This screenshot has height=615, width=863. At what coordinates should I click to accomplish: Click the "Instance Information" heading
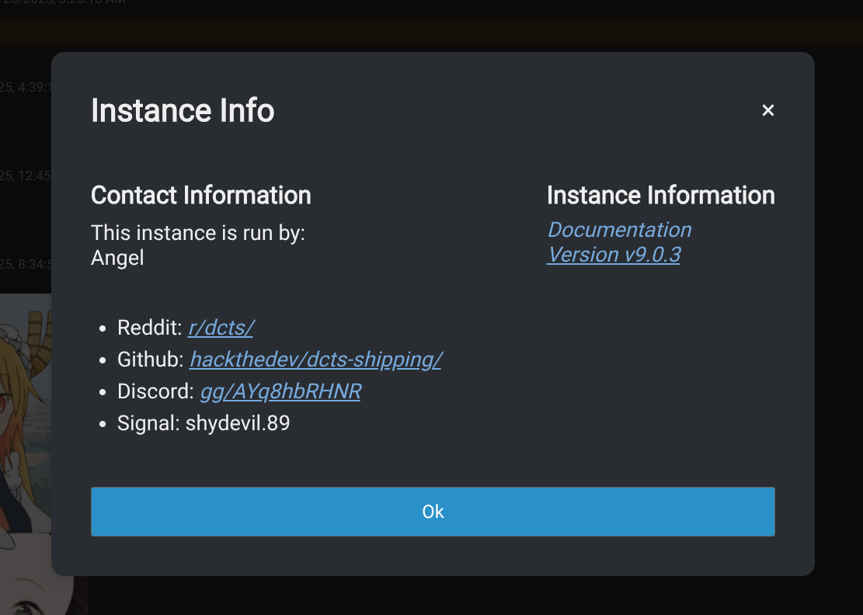coord(660,195)
